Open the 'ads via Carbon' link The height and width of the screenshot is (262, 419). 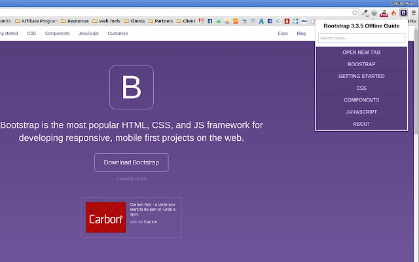click(143, 222)
